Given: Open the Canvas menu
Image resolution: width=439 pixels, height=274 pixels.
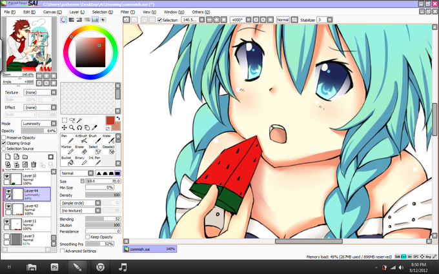Looking at the screenshot, I should (52, 12).
